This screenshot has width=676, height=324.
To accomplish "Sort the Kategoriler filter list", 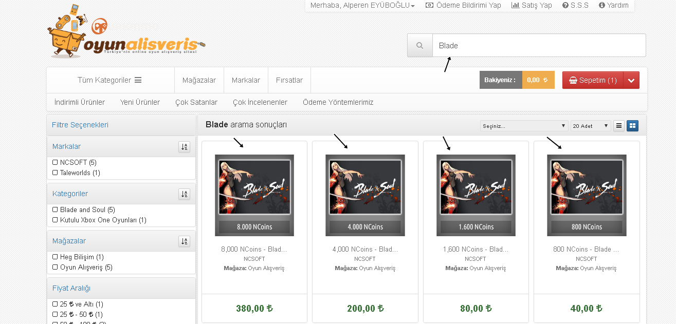I will click(x=185, y=194).
